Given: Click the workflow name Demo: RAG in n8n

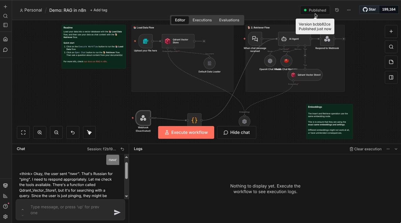Looking at the screenshot, I should (x=68, y=10).
